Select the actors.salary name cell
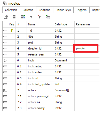This screenshot has height=113, width=101. click(40, 108)
